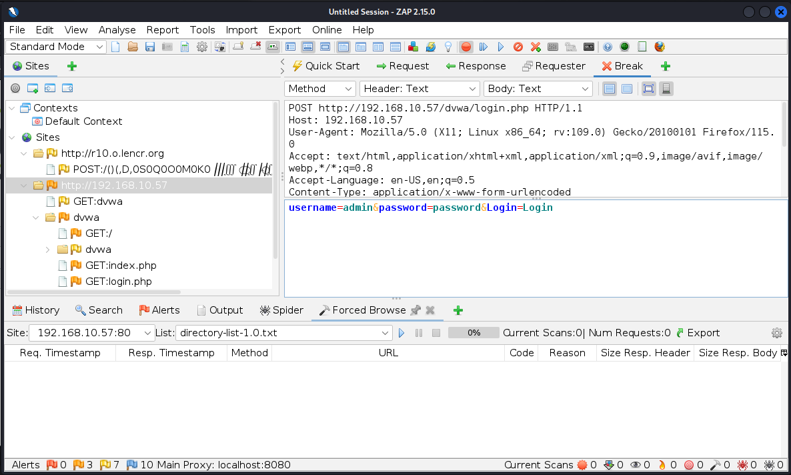Select Default Context in tree
The height and width of the screenshot is (475, 791).
pos(84,121)
